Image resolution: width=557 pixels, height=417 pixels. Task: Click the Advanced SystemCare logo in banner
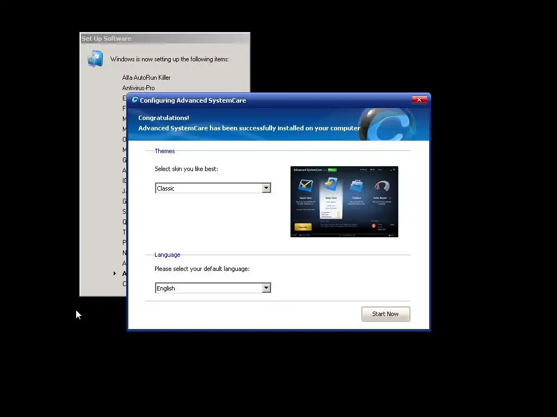(x=387, y=124)
